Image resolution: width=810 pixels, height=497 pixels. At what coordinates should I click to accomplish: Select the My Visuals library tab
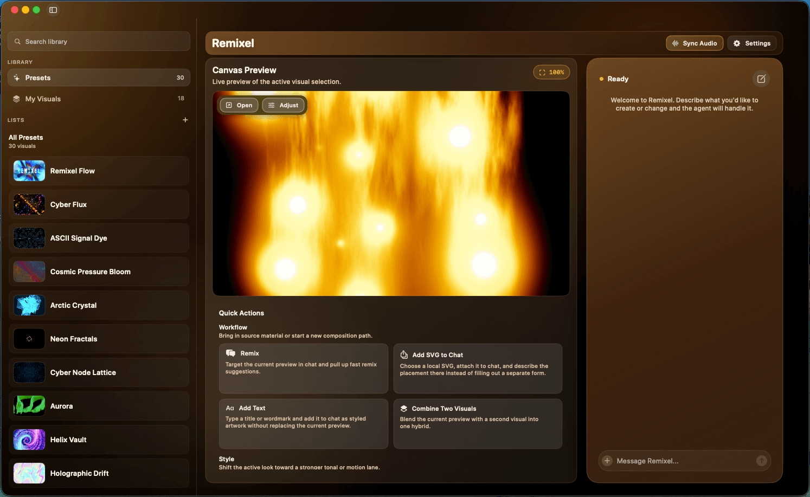point(99,99)
